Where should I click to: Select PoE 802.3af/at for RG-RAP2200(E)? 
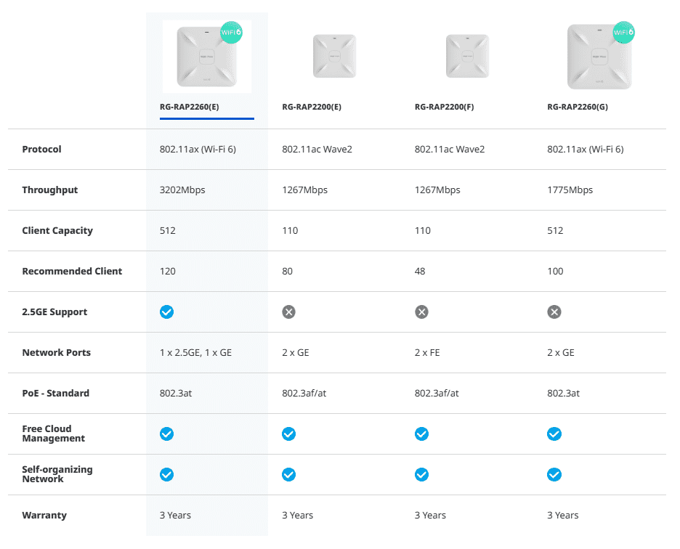(x=304, y=394)
